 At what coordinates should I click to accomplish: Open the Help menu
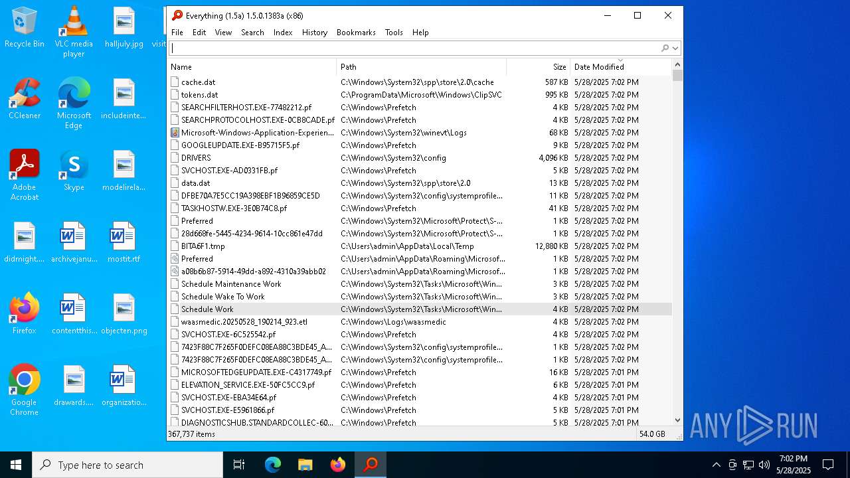[420, 32]
